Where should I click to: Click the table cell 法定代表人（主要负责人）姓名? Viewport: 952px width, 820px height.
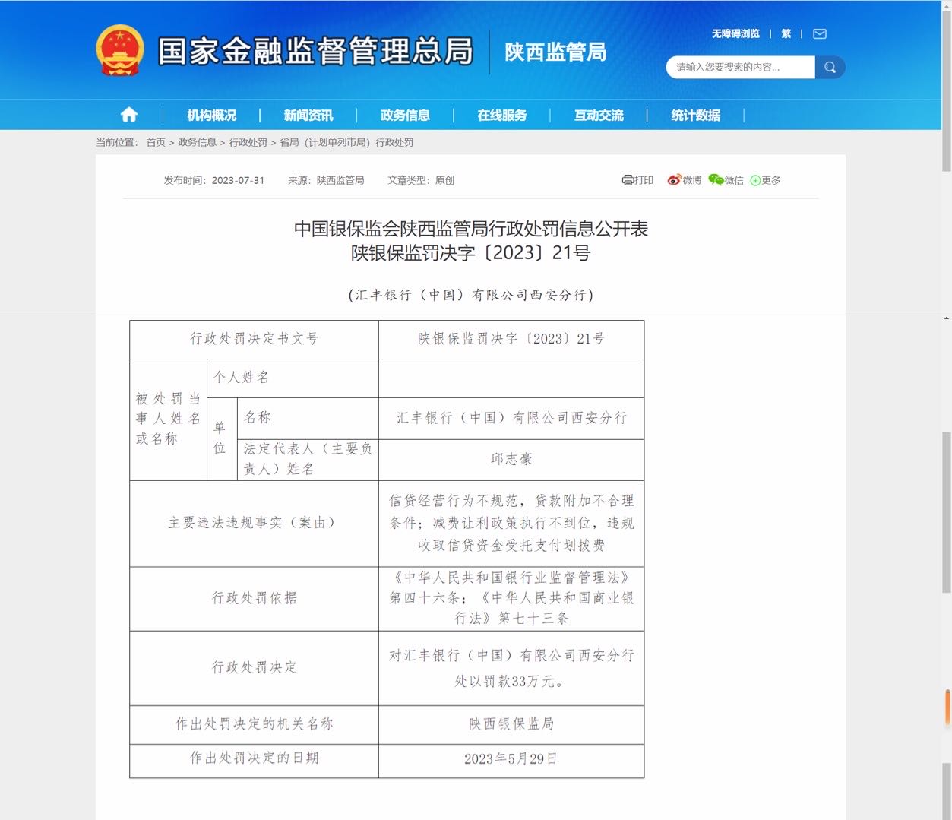[x=308, y=459]
